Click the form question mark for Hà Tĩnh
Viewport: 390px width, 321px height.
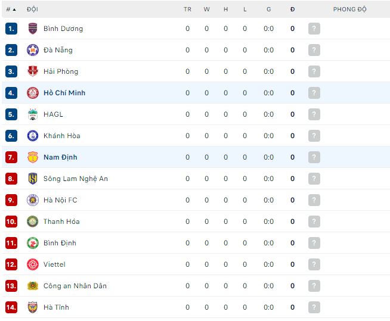point(314,307)
